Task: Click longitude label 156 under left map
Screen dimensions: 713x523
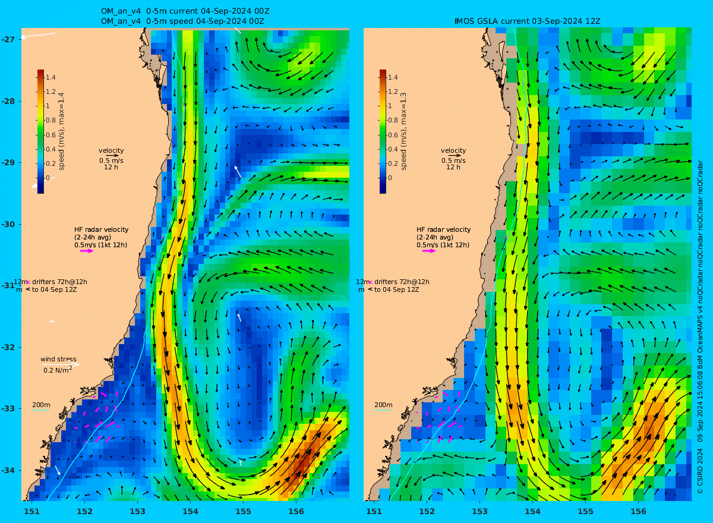Action: pyautogui.click(x=296, y=511)
